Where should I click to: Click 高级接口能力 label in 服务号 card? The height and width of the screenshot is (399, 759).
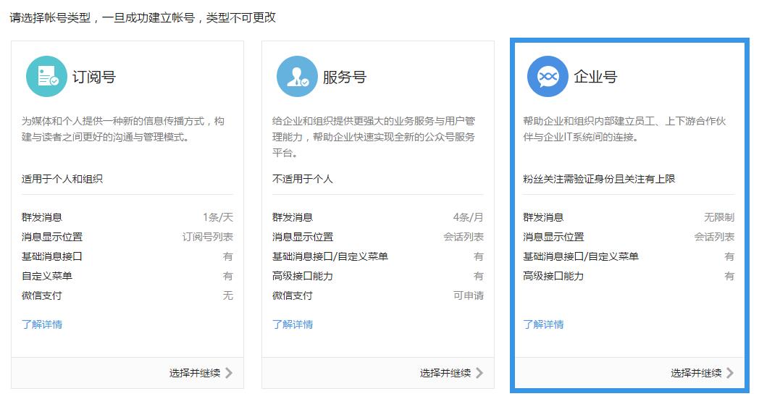point(303,276)
